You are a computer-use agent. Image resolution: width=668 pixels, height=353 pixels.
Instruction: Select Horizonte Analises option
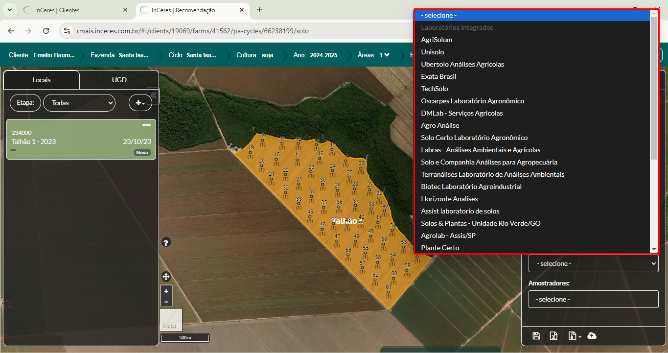click(x=532, y=199)
